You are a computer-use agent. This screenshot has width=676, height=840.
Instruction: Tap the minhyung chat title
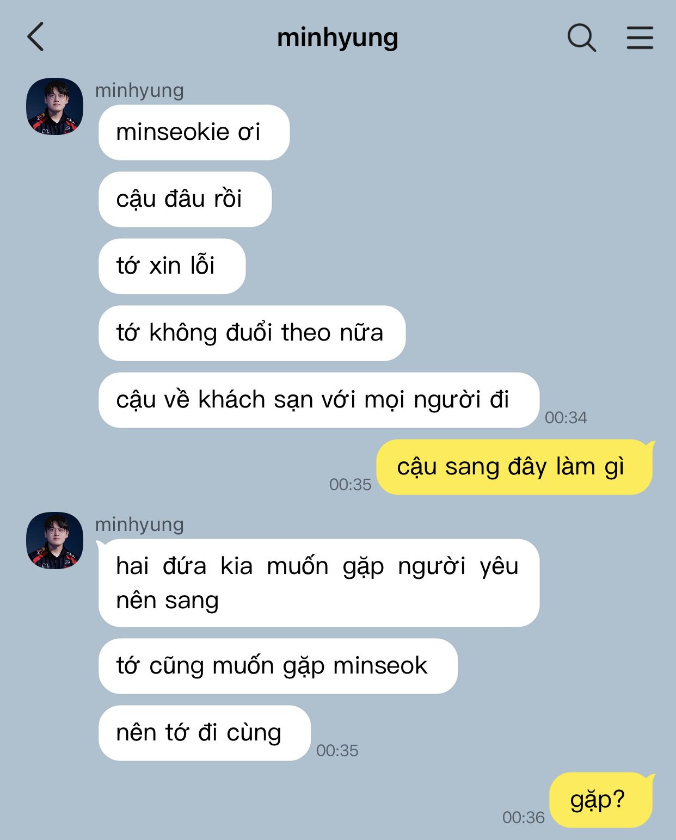tap(337, 38)
